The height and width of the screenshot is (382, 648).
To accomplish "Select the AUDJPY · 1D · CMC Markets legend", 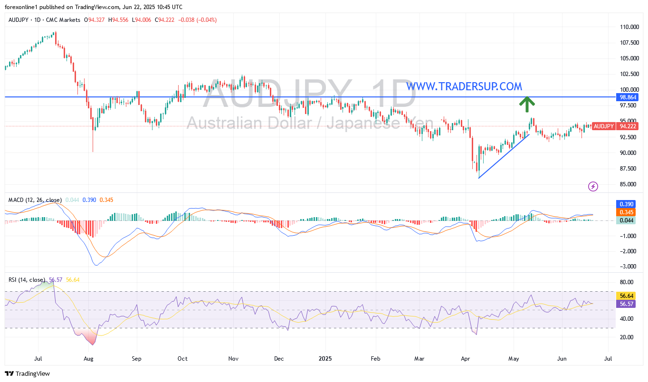I will pos(45,20).
